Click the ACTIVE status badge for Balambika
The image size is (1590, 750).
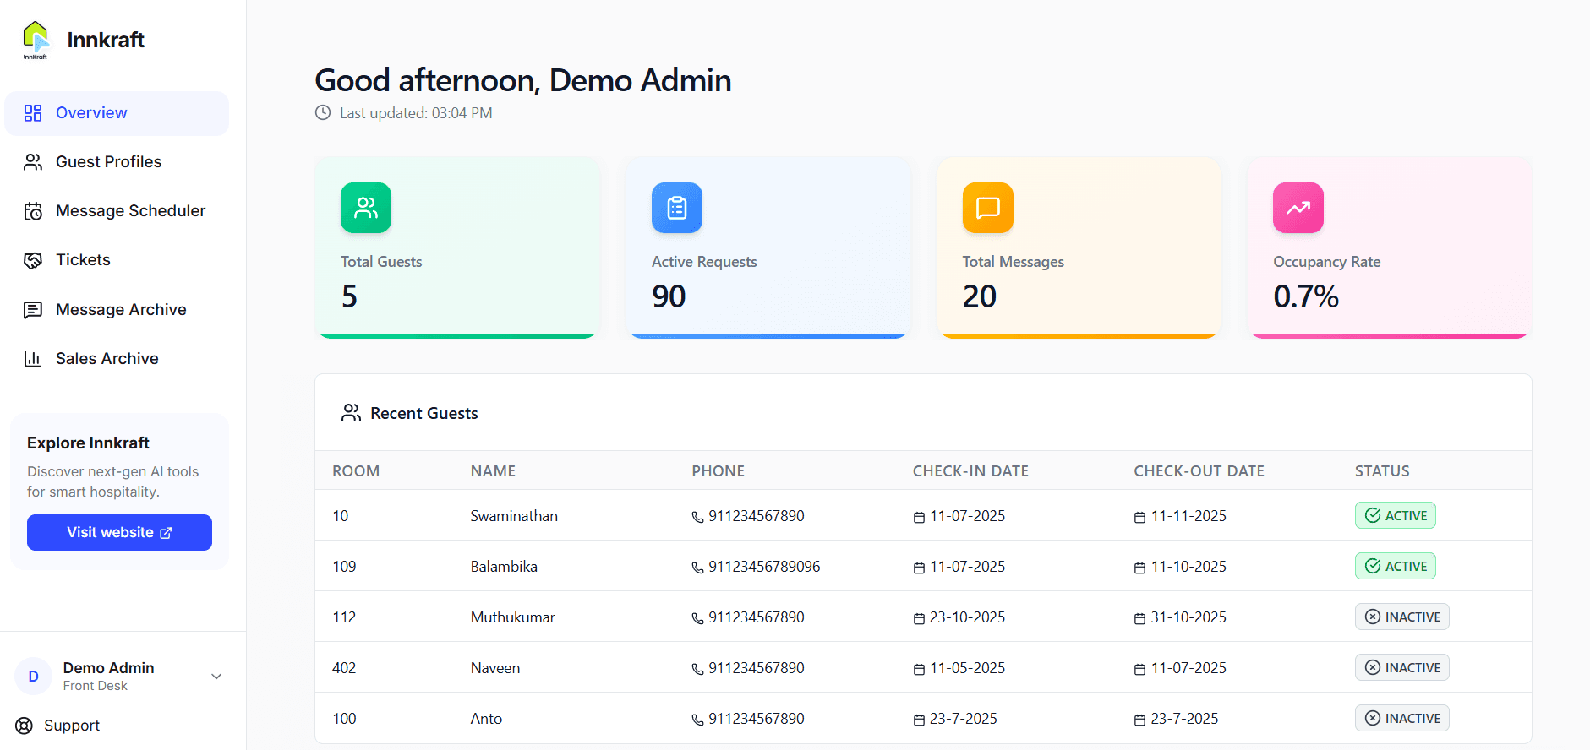1396,566
